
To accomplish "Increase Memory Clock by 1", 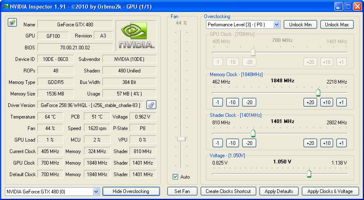I will 341,102.
